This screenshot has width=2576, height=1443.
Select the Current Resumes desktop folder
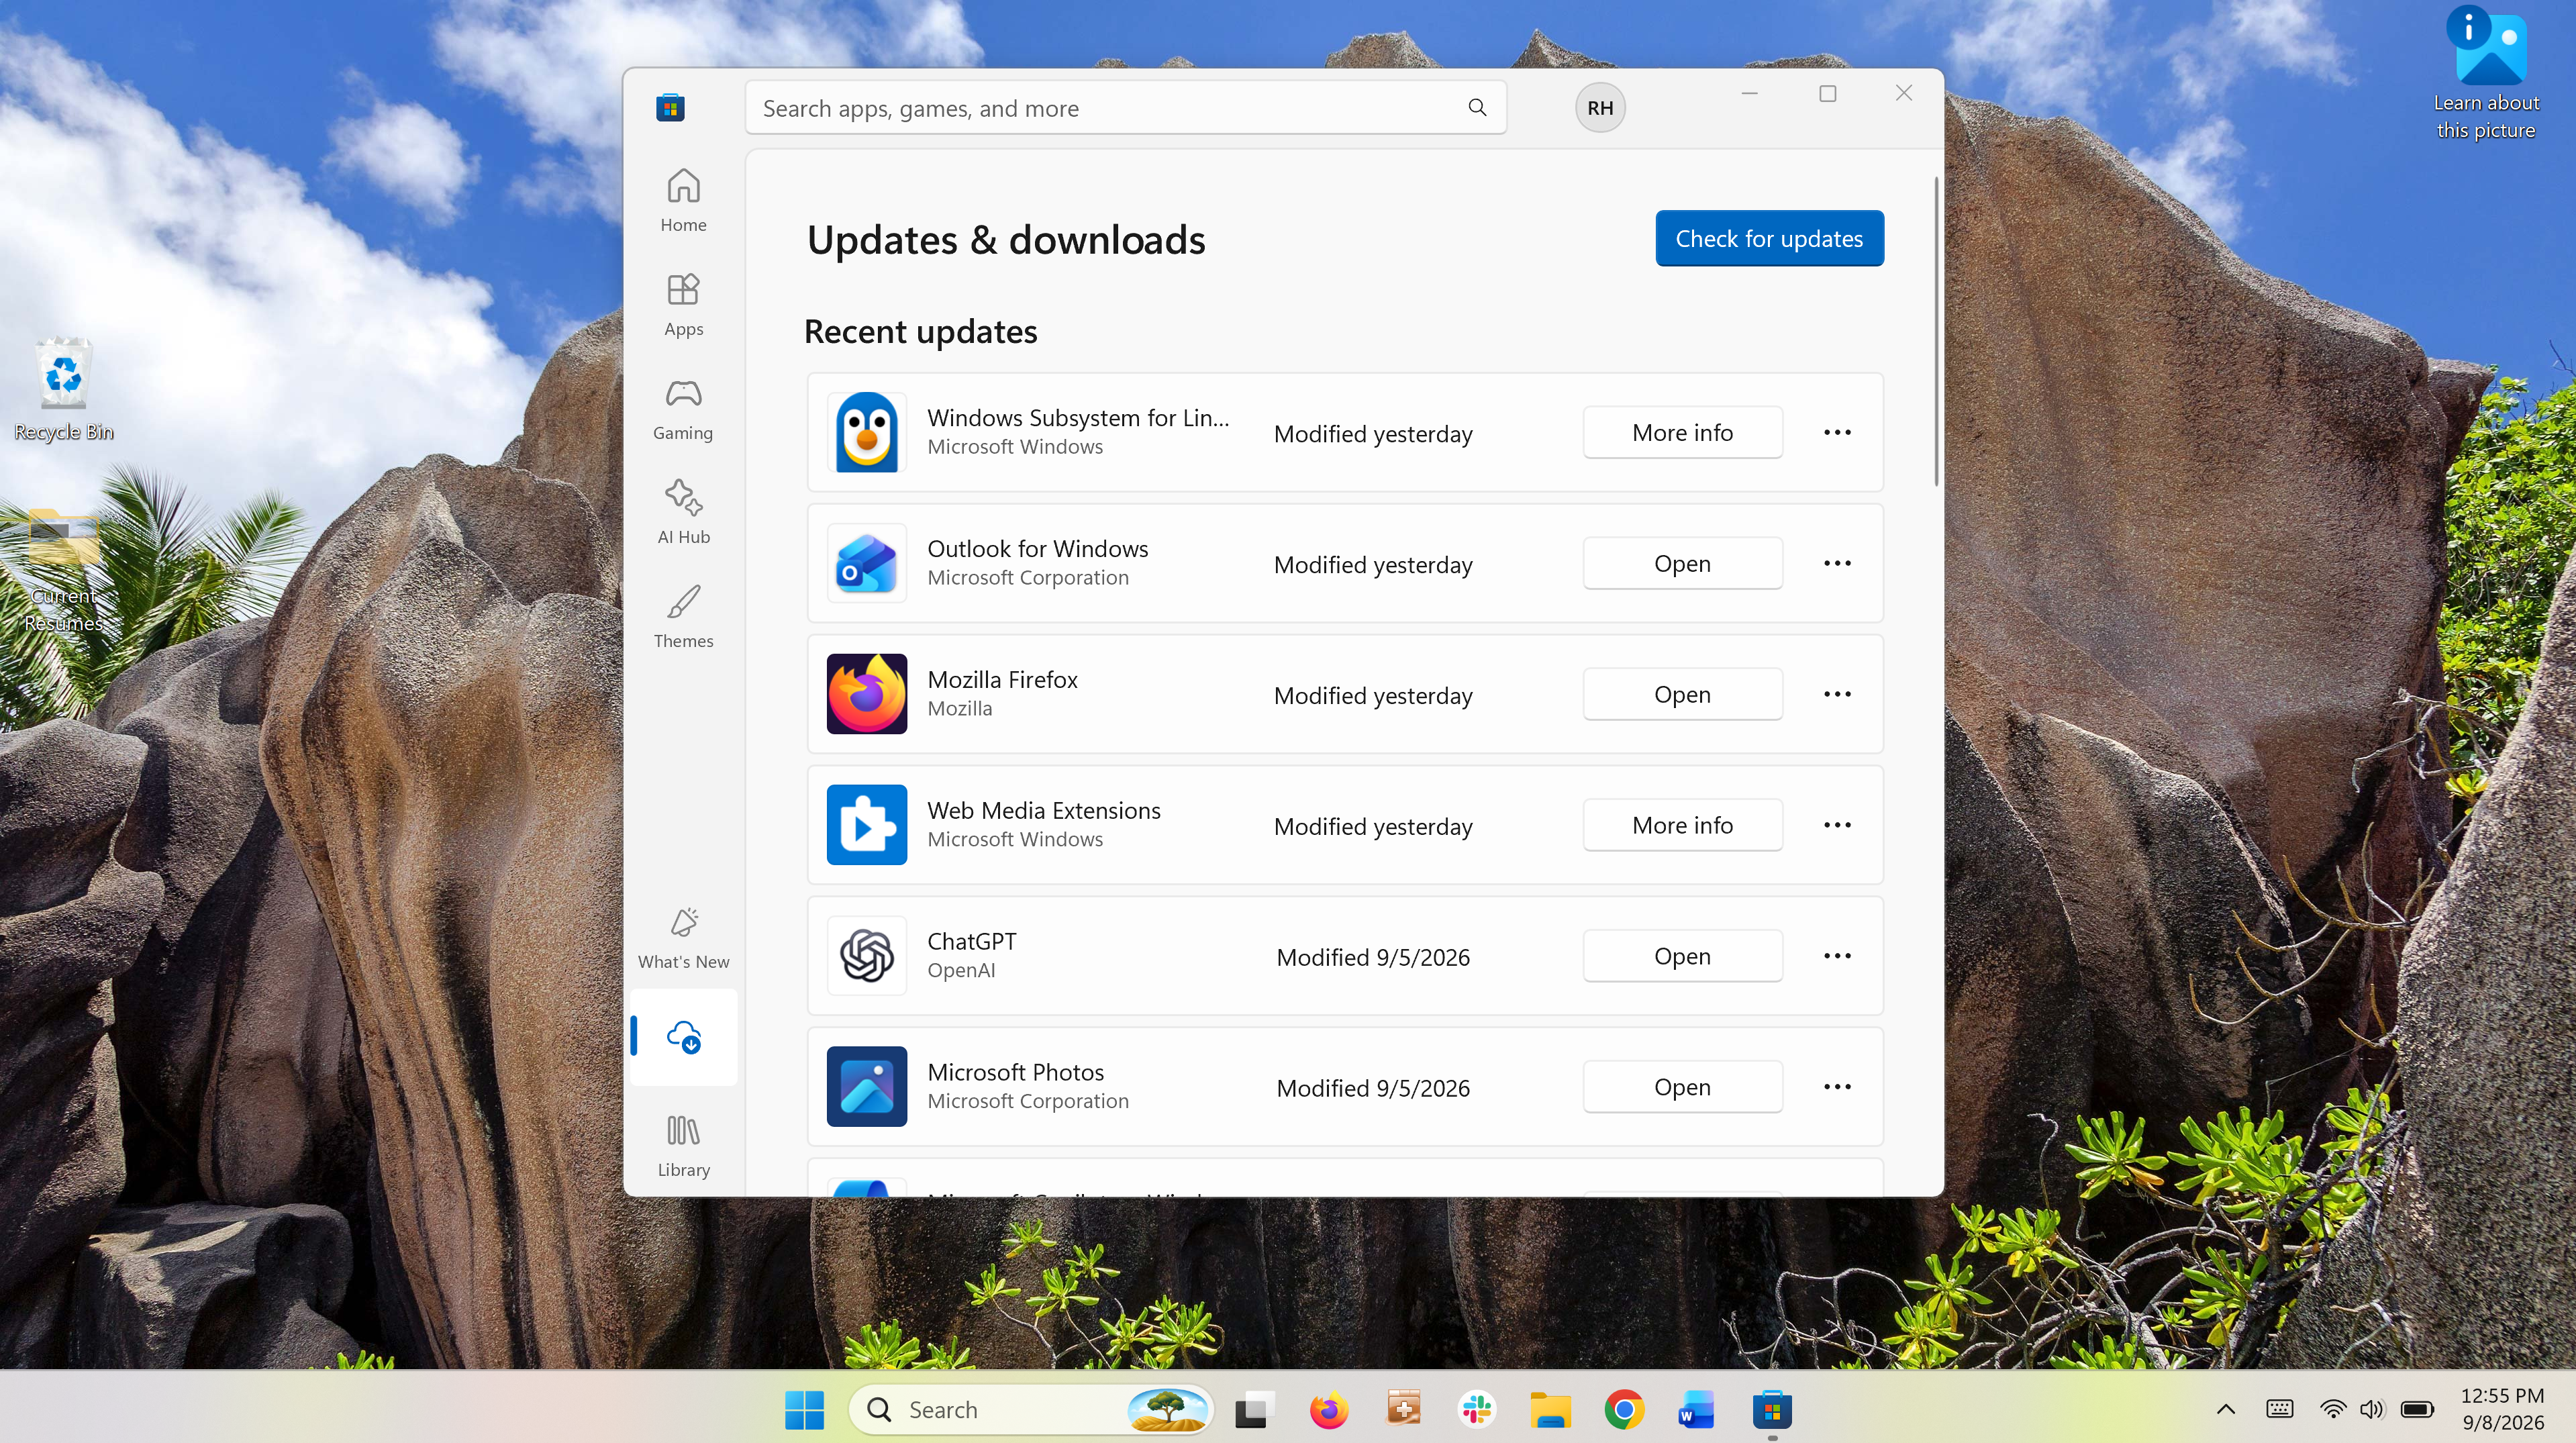point(63,570)
